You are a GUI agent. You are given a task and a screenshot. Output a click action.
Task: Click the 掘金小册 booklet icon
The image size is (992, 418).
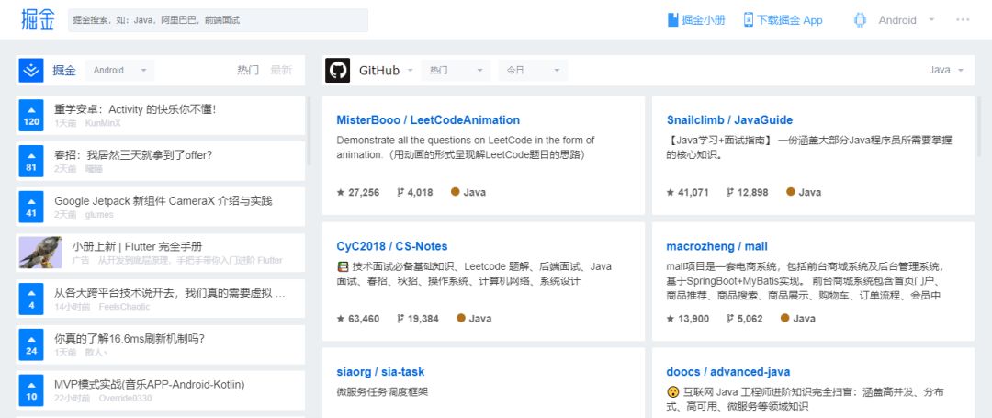point(673,19)
